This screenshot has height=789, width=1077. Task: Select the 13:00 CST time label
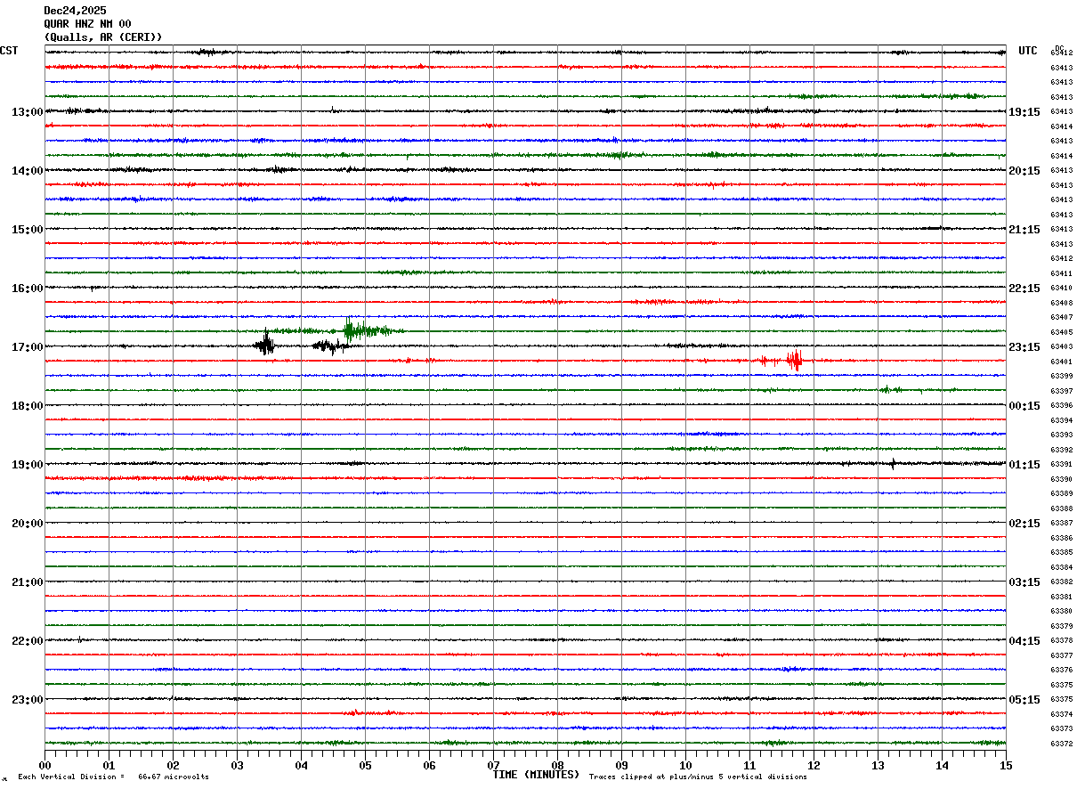[x=27, y=112]
